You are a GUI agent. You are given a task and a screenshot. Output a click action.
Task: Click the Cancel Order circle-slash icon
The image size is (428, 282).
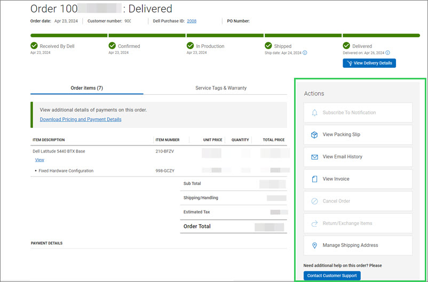[314, 202]
